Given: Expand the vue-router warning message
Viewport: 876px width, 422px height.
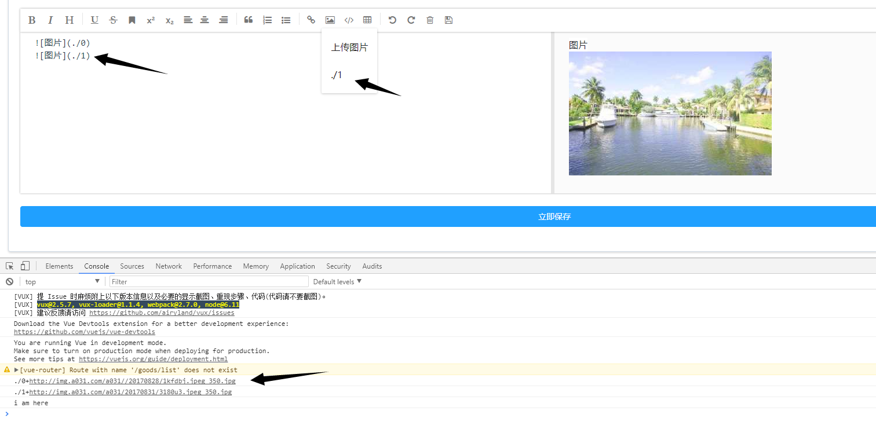Looking at the screenshot, I should click(x=16, y=370).
